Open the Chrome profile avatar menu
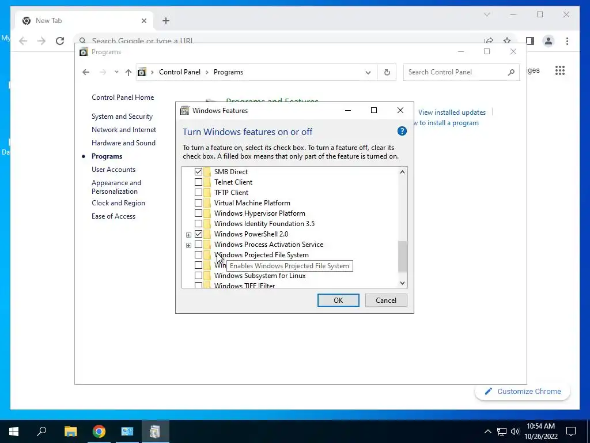This screenshot has height=443, width=590. pos(549,41)
